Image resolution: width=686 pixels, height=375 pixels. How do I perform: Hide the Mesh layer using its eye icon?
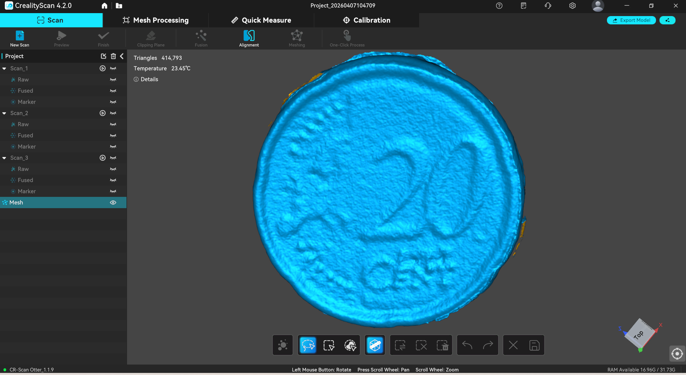(113, 202)
